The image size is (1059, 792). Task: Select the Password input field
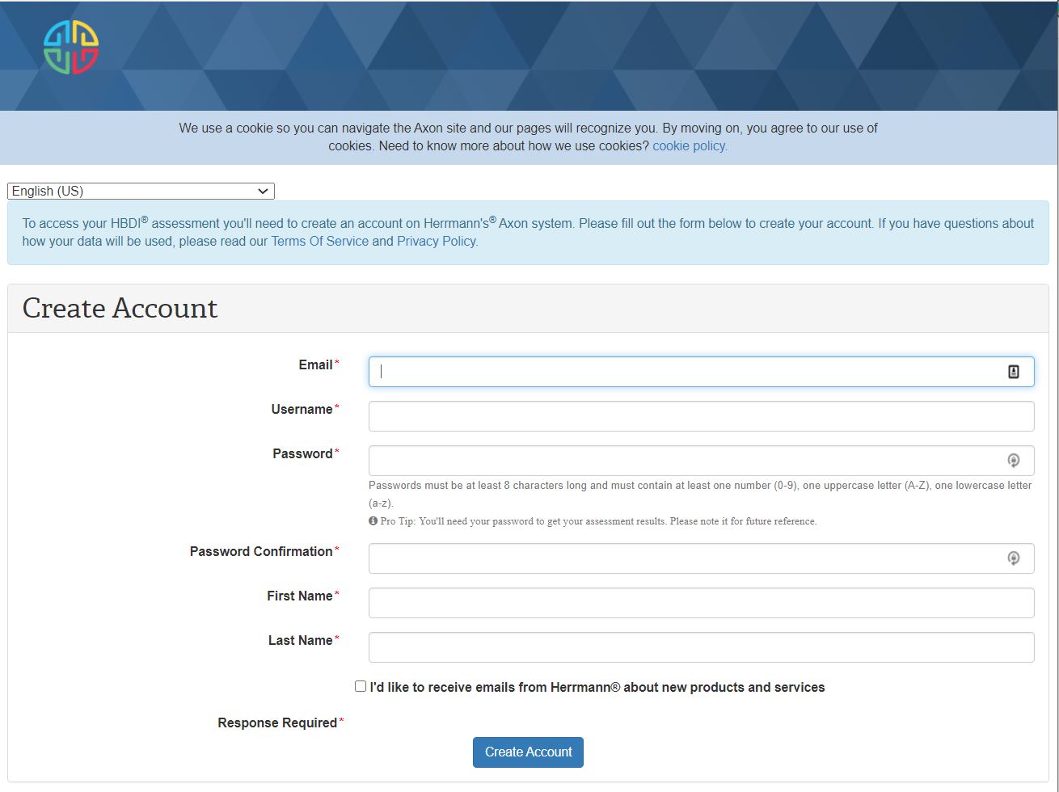687,461
